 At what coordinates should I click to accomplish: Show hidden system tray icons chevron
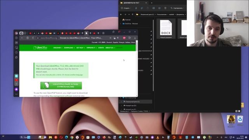pyautogui.click(x=217, y=137)
